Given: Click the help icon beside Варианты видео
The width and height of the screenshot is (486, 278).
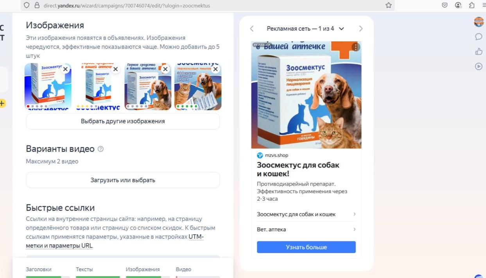Looking at the screenshot, I should [x=100, y=149].
